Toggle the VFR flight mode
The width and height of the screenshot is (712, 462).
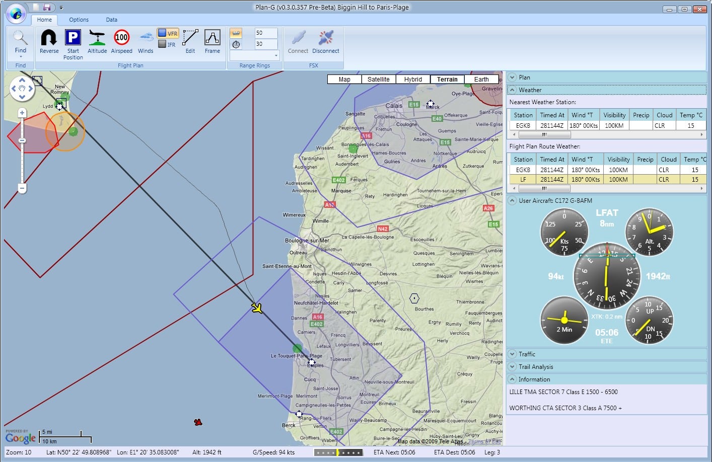tap(168, 33)
